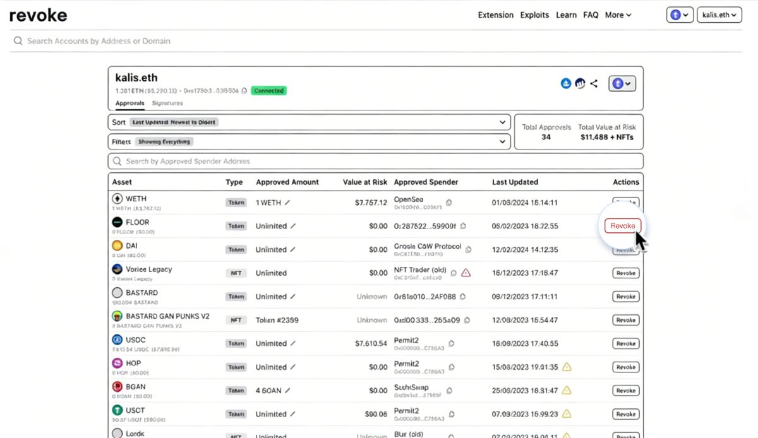Revoke the USDC Permit2 approval
Screen dimensions: 758x438
[x=625, y=344]
